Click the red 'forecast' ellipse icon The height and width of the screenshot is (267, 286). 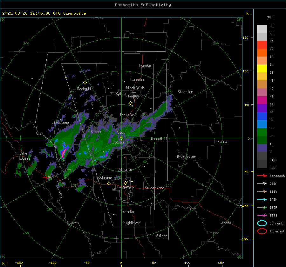[x=262, y=231]
